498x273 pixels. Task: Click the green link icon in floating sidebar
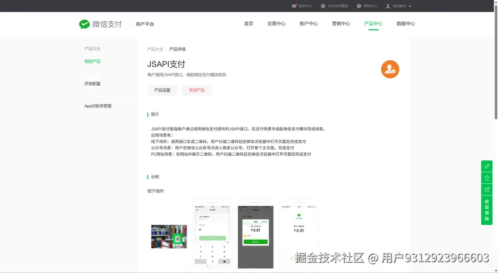pyautogui.click(x=486, y=166)
